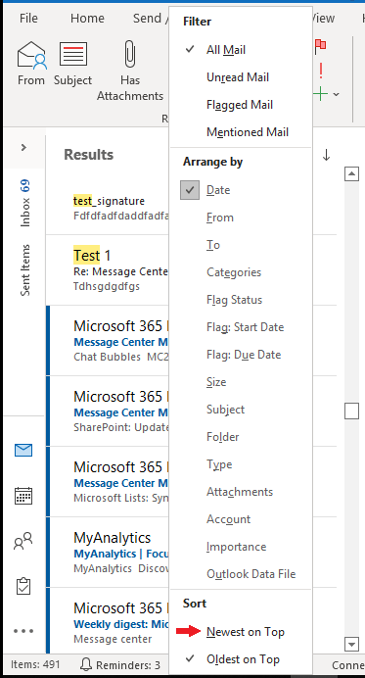Screen dimensions: 365x678
Task: Open the More navigation options ellipsis
Action: [x=23, y=631]
